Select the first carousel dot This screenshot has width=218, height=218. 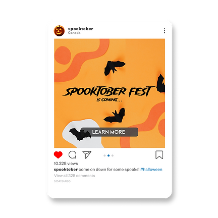(104, 155)
